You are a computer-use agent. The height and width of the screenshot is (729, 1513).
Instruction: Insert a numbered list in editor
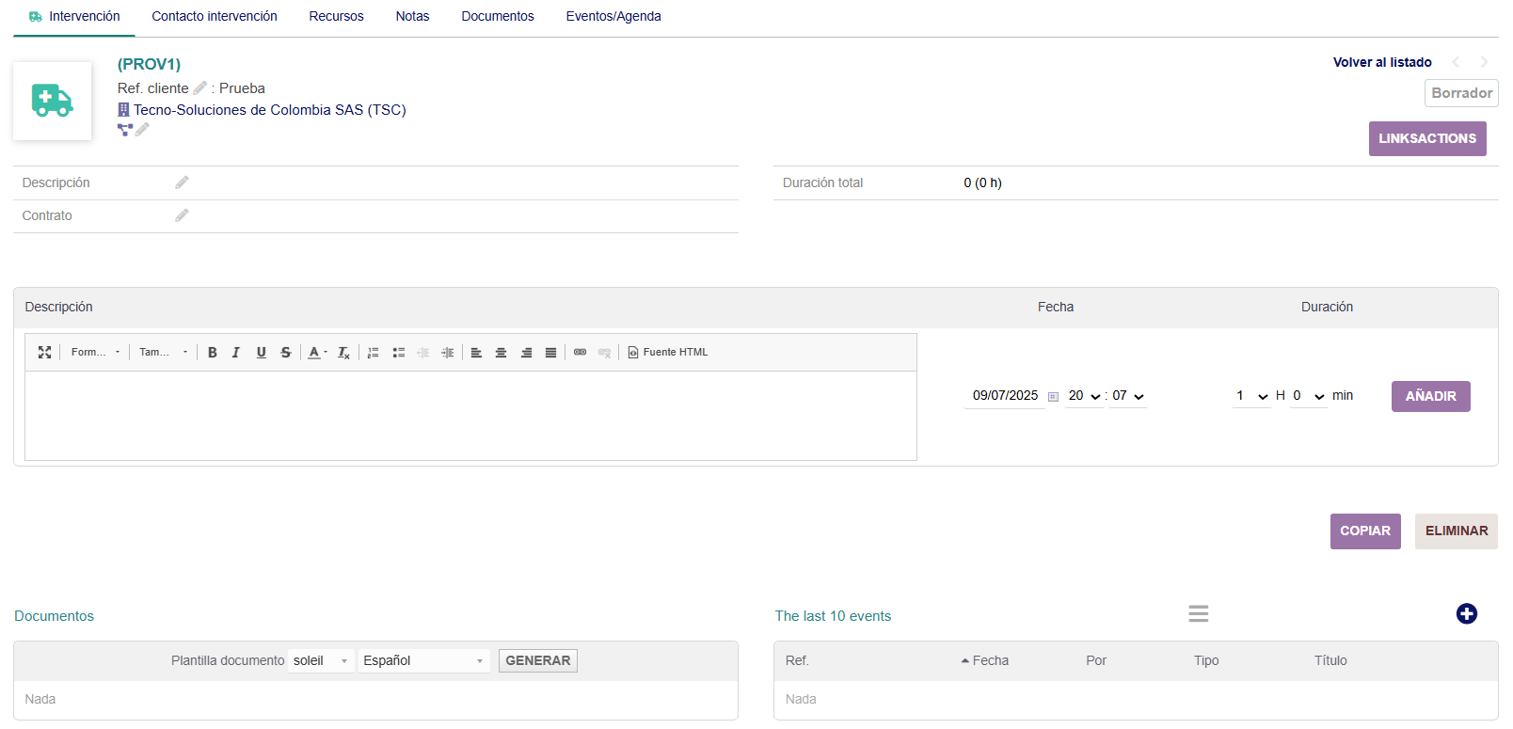(x=374, y=353)
